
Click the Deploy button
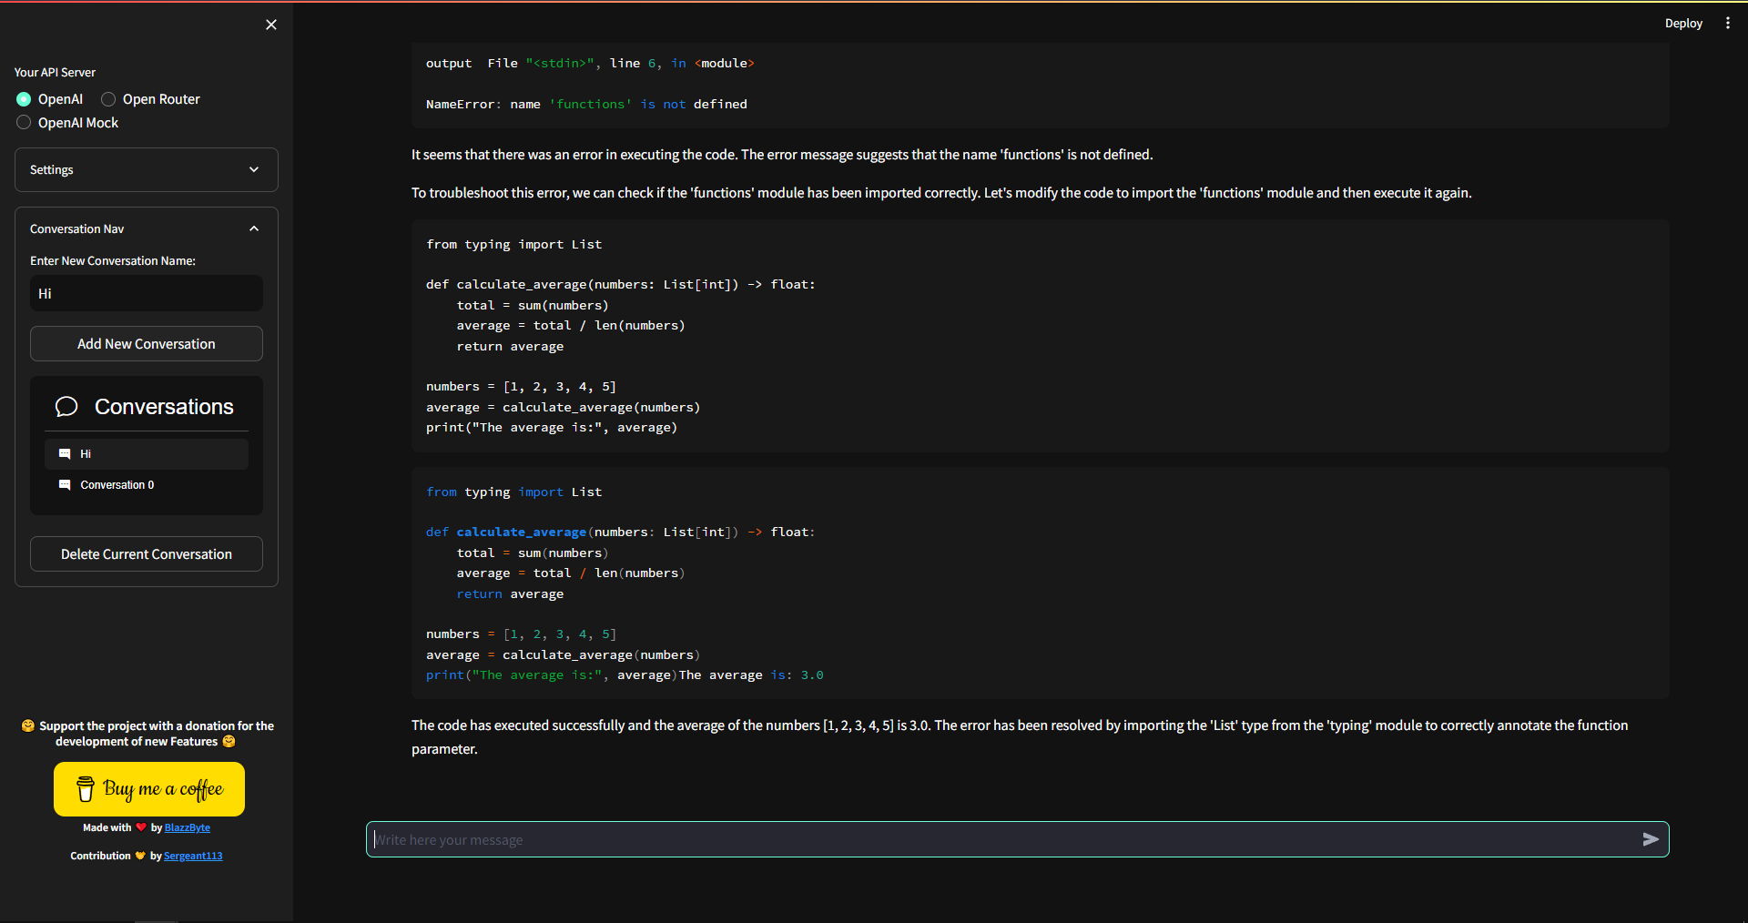(1683, 24)
